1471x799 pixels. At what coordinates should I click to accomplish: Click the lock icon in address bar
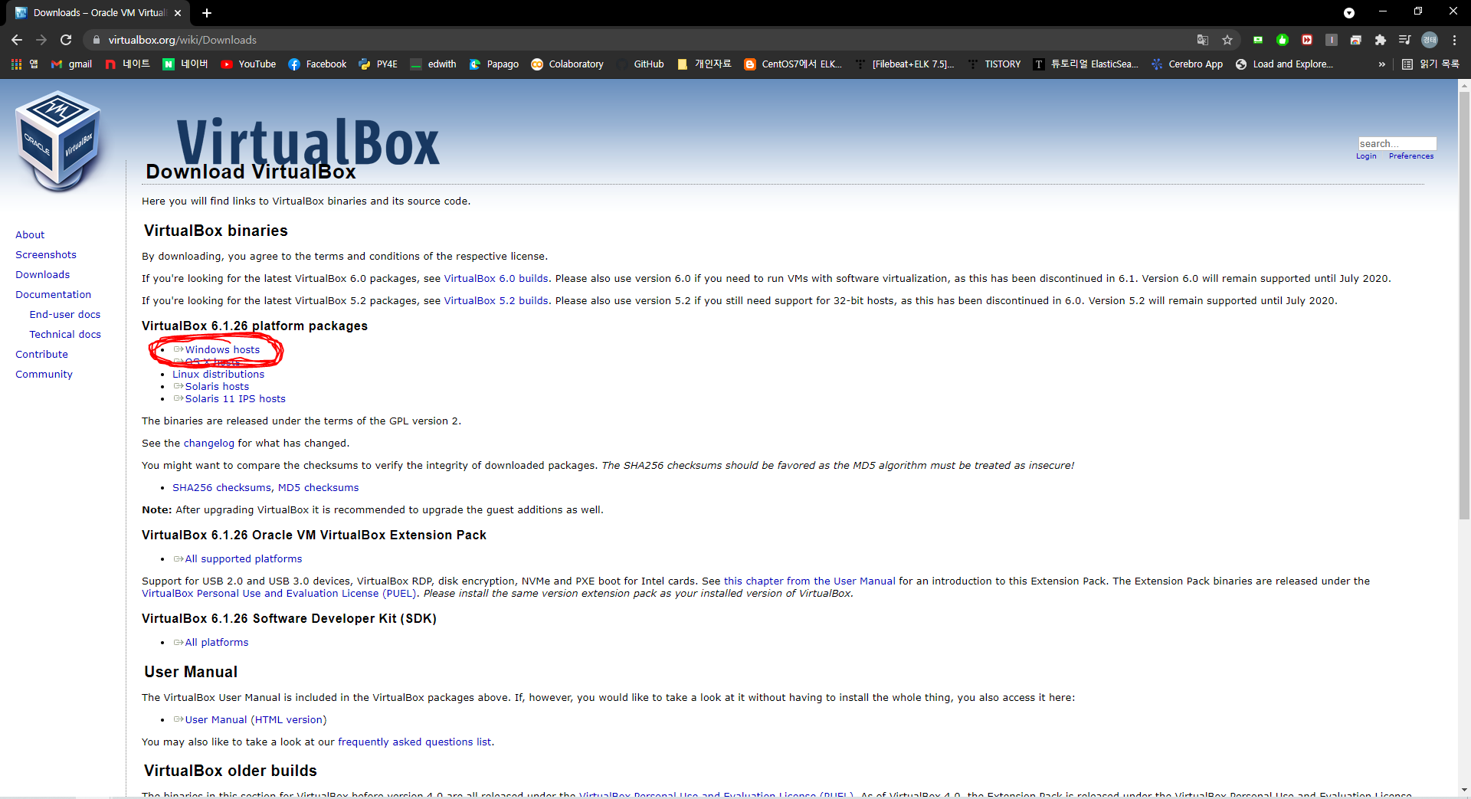(x=96, y=40)
